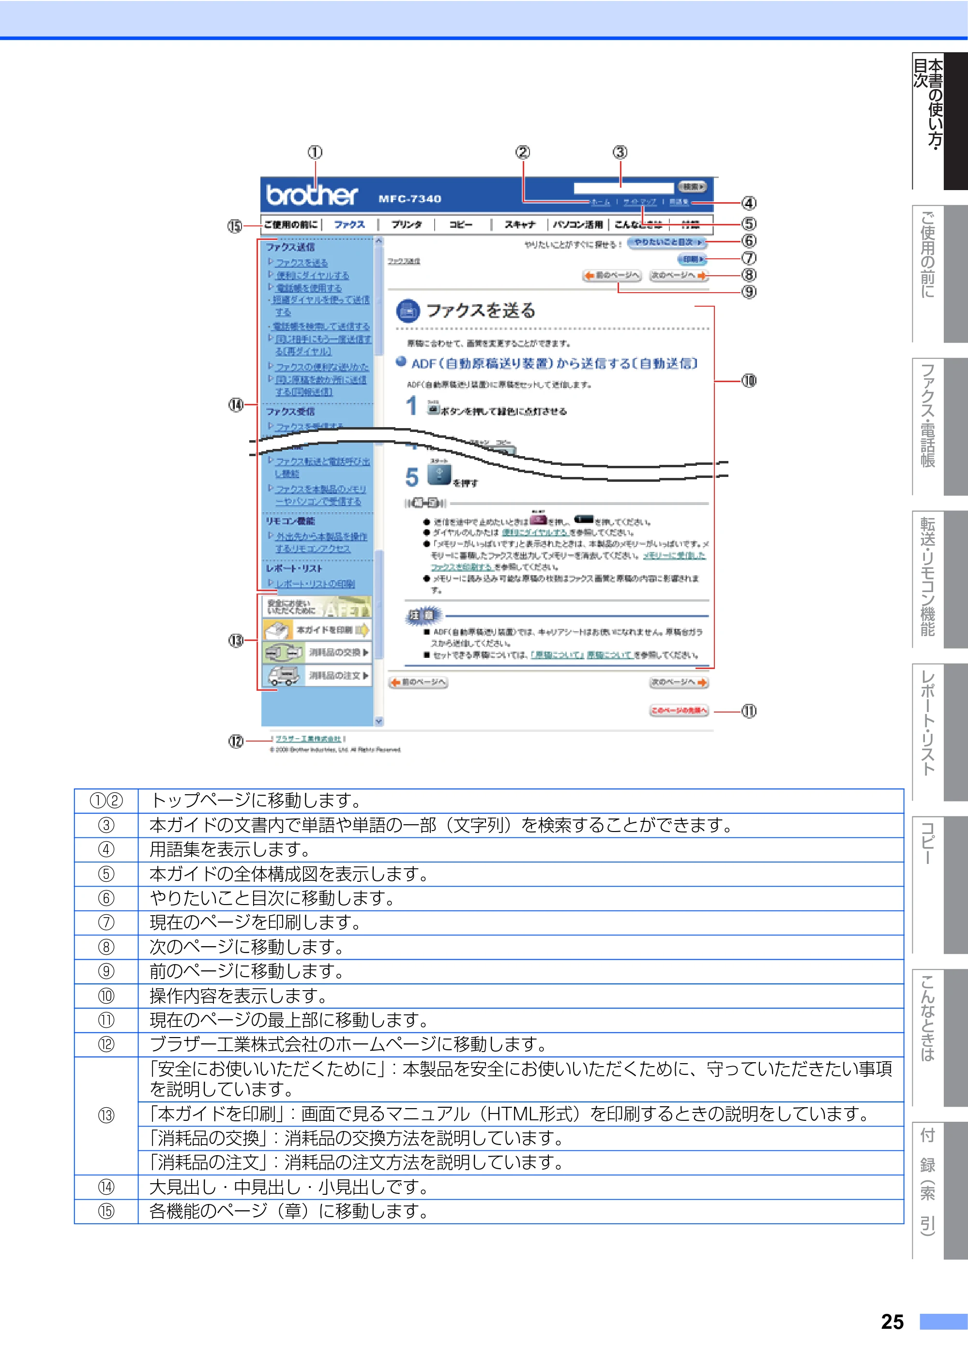Screen dimensions: 968x1367
Task: Click the fax icon beside the ファクスを送る title
Action: 408,311
